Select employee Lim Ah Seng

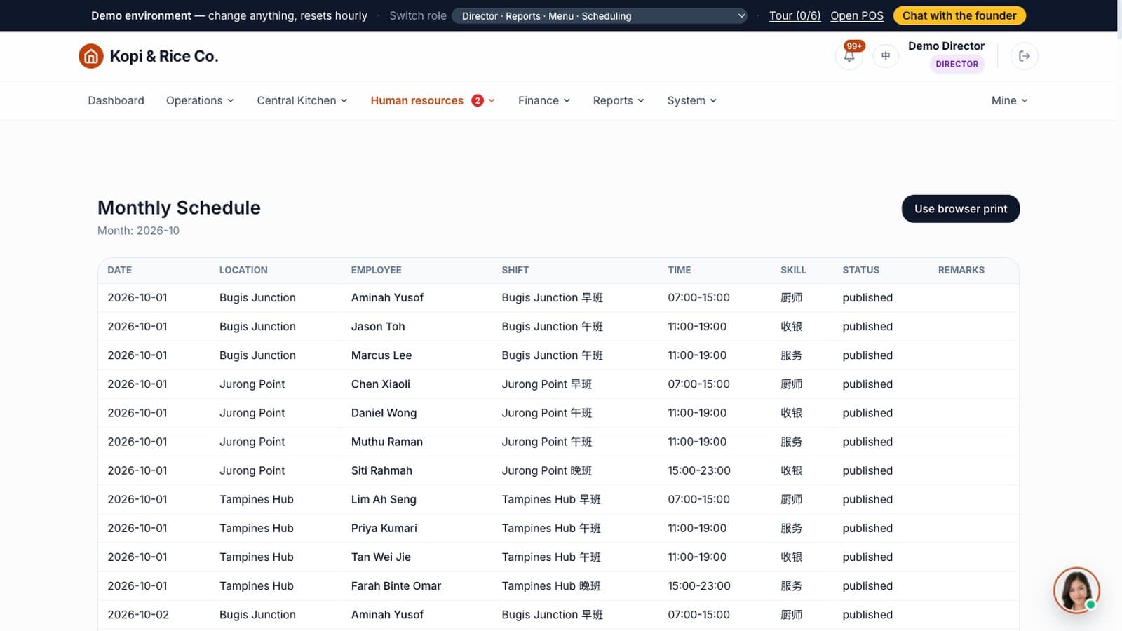tap(384, 499)
